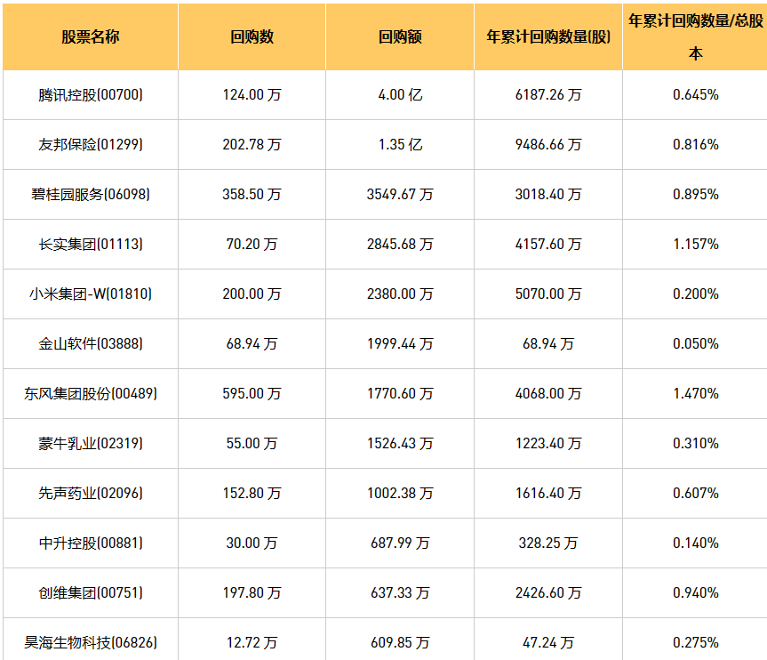Click the 1.157% ratio cell
The height and width of the screenshot is (660, 767).
(x=695, y=245)
